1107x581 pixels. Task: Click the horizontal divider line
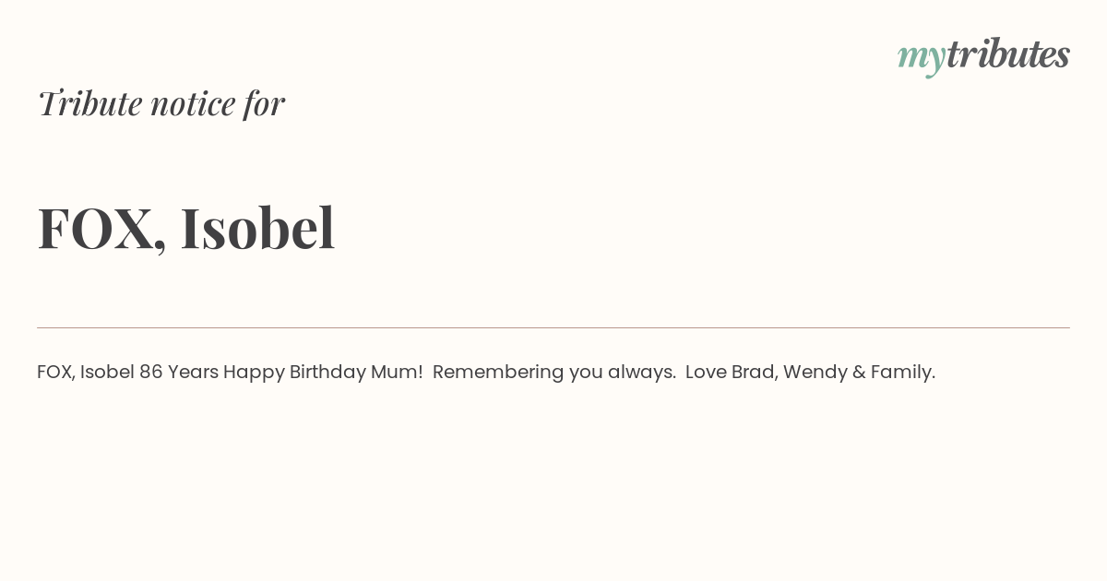point(553,327)
